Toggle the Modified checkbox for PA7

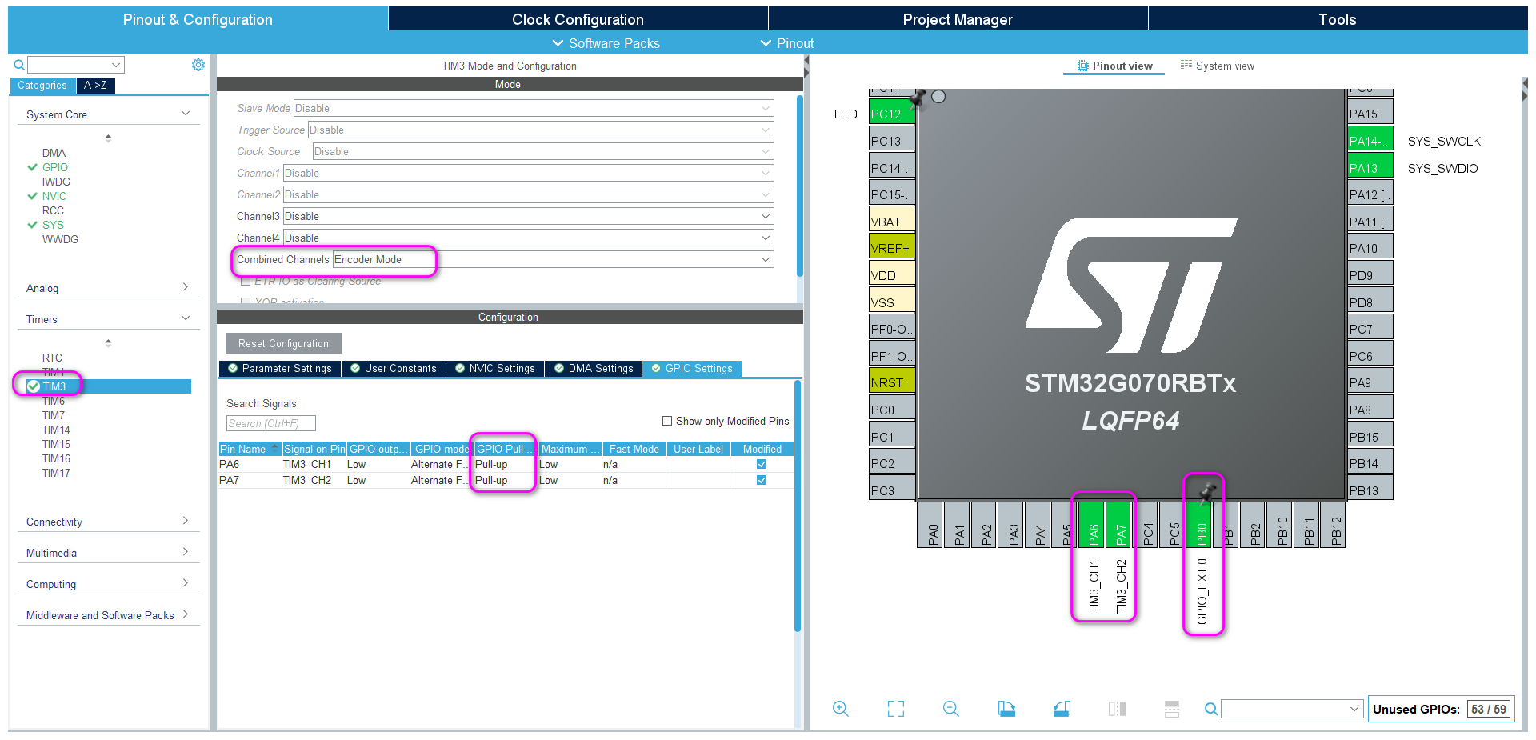click(762, 480)
